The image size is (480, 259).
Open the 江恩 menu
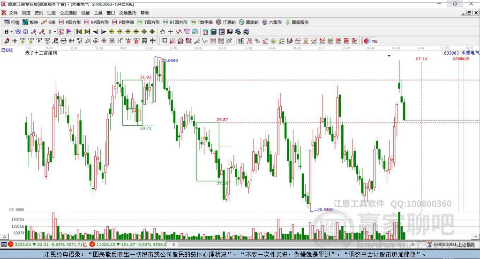point(52,13)
